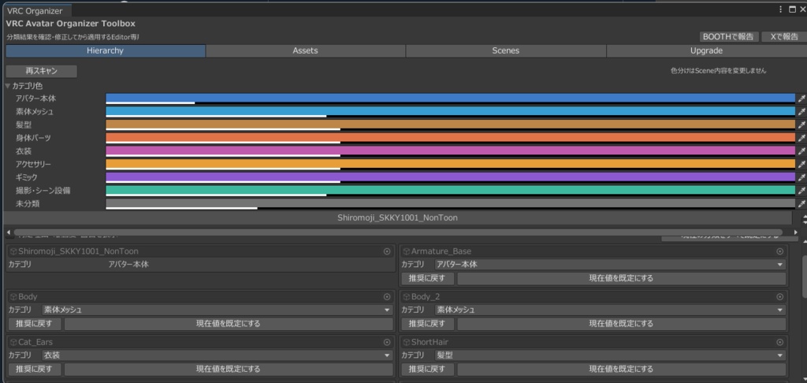Click 推奨に戻す under Body_2

pyautogui.click(x=428, y=324)
